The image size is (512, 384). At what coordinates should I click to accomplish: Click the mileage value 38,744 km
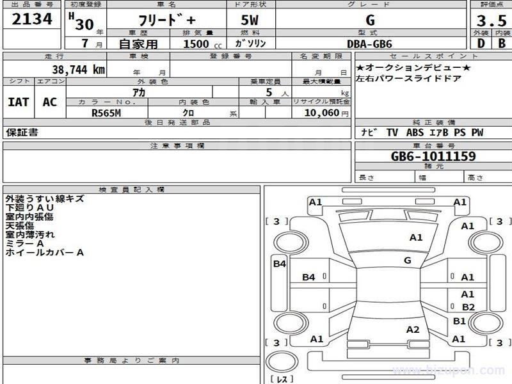[77, 70]
